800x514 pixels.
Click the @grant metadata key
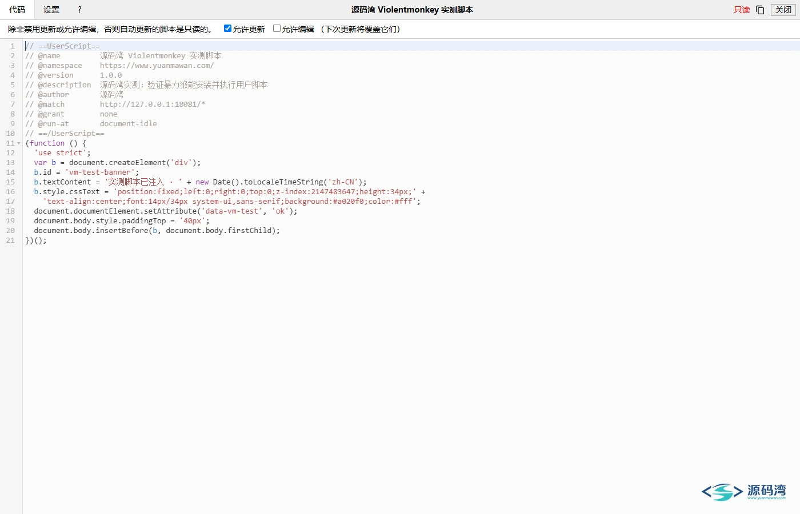pyautogui.click(x=51, y=114)
